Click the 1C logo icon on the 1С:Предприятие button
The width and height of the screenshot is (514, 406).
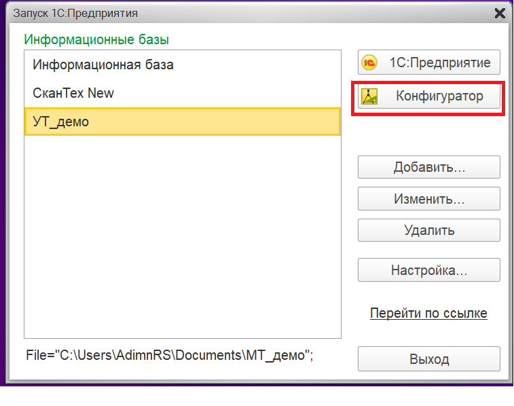pos(369,62)
